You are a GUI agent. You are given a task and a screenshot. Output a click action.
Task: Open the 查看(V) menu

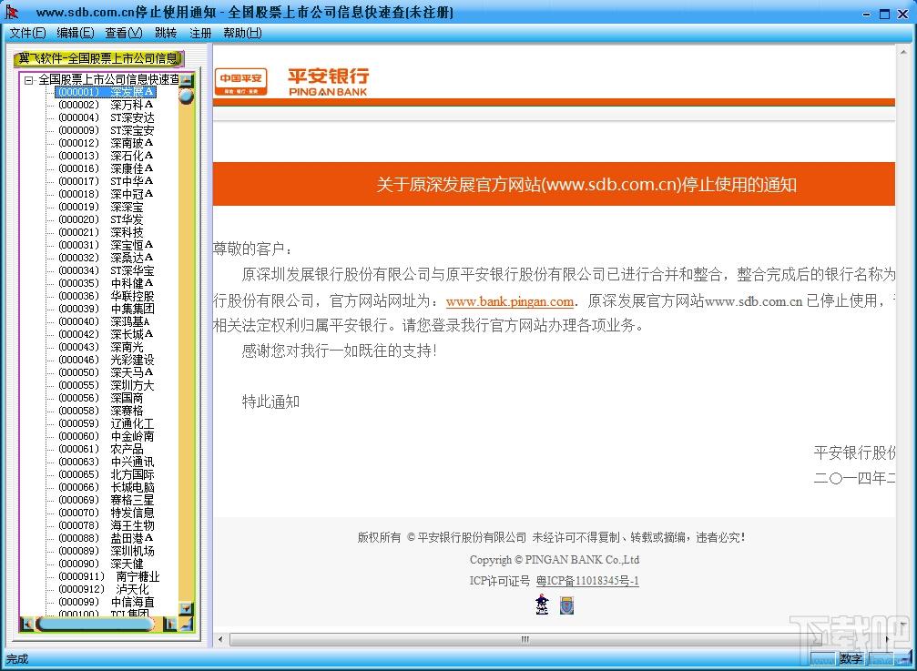[x=124, y=33]
